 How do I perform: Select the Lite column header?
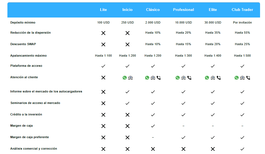103,10
